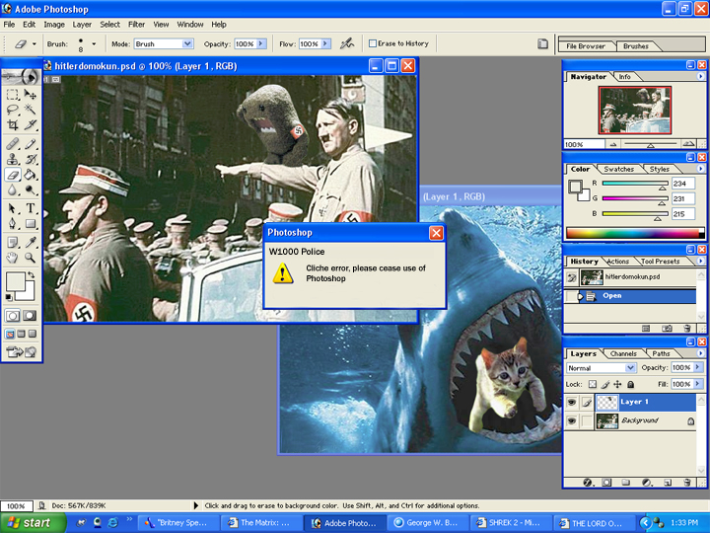This screenshot has width=710, height=533.
Task: Create new layer in Layers panel
Action: [x=668, y=483]
